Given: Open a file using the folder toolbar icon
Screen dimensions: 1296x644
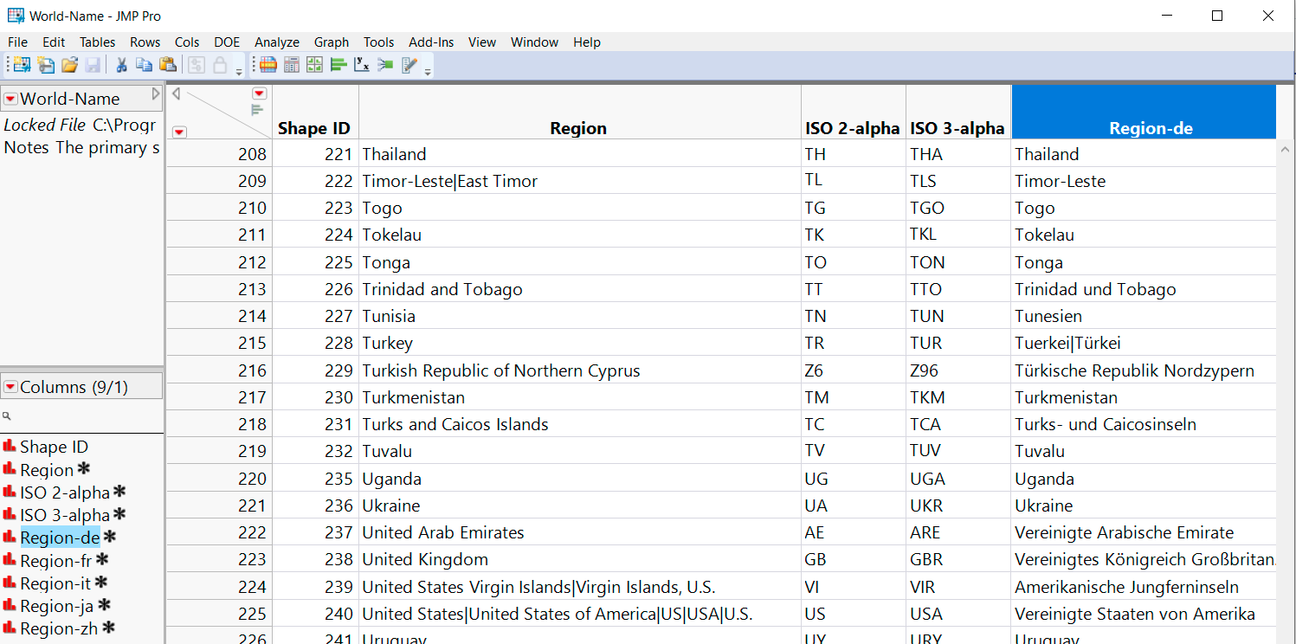Looking at the screenshot, I should [x=68, y=64].
